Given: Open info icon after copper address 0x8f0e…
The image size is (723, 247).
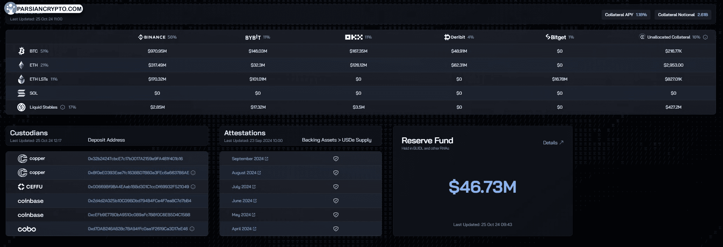Looking at the screenshot, I should coord(193,173).
